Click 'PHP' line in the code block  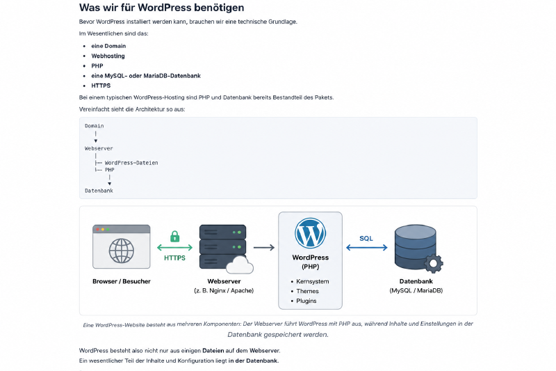[110, 170]
